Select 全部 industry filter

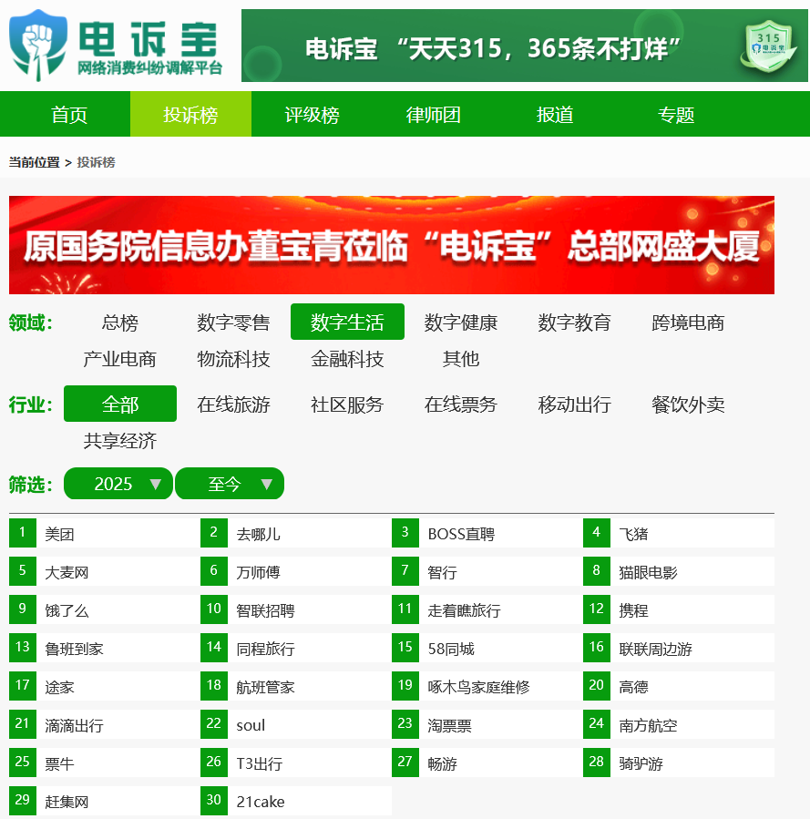(120, 404)
